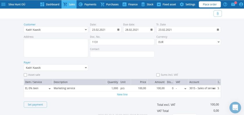Open the hamburger menu icon

(x=3, y=4)
